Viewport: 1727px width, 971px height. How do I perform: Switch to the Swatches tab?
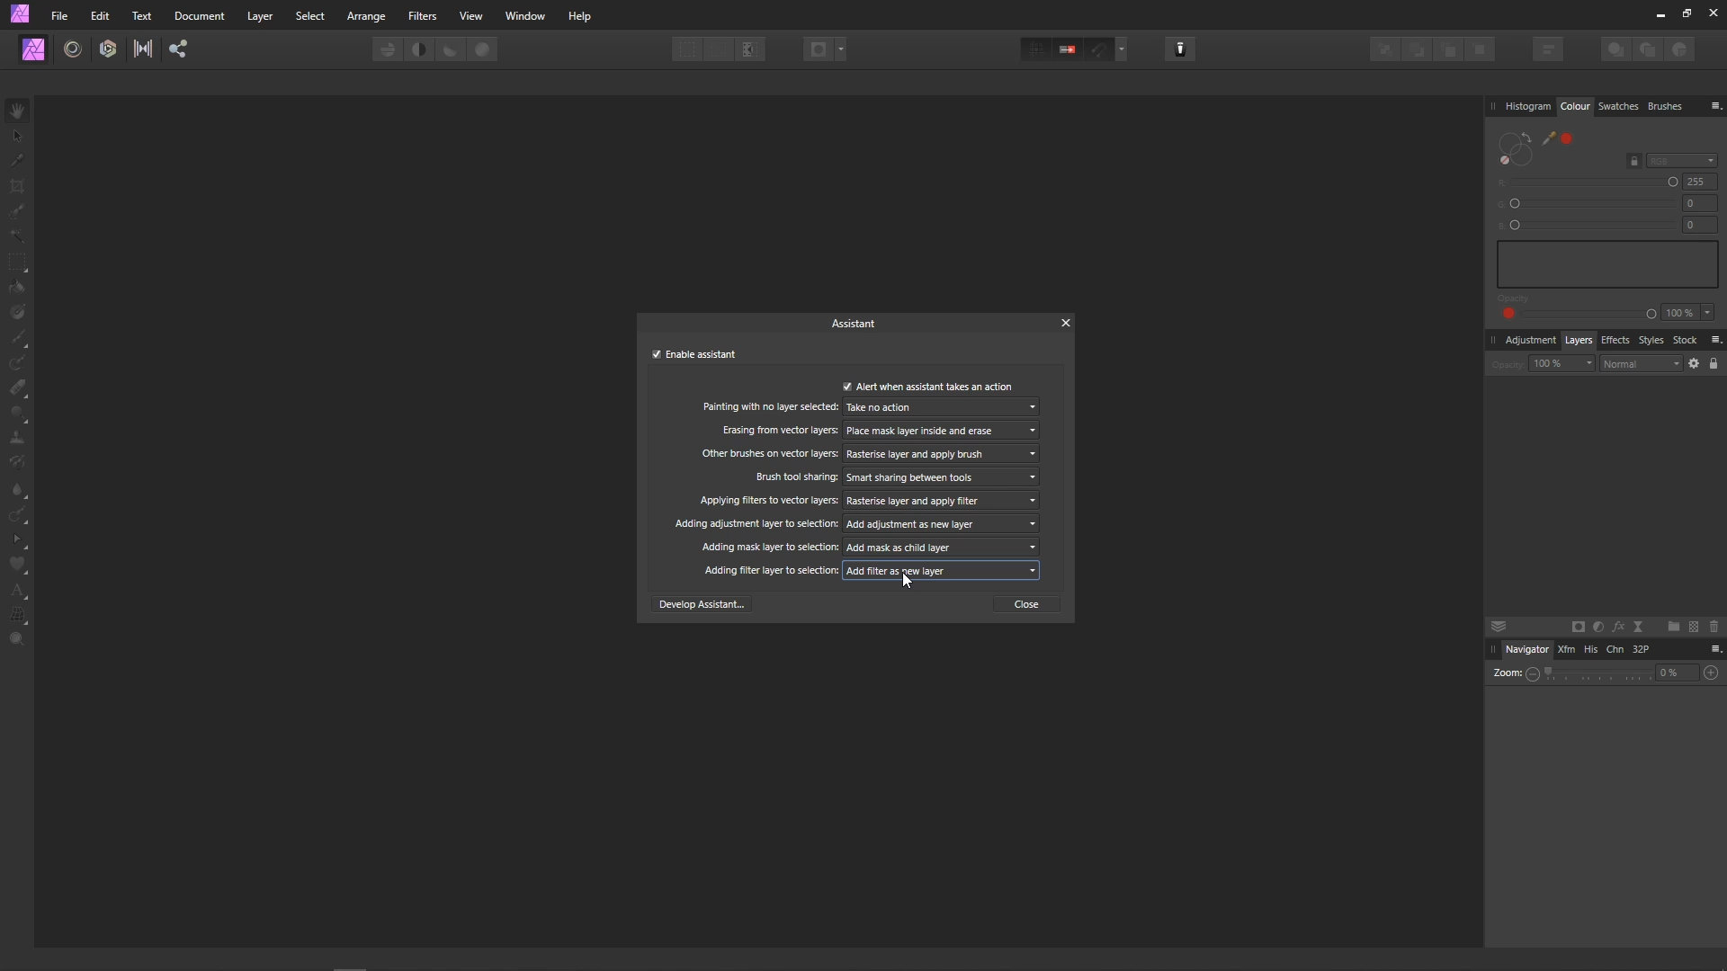pos(1617,106)
